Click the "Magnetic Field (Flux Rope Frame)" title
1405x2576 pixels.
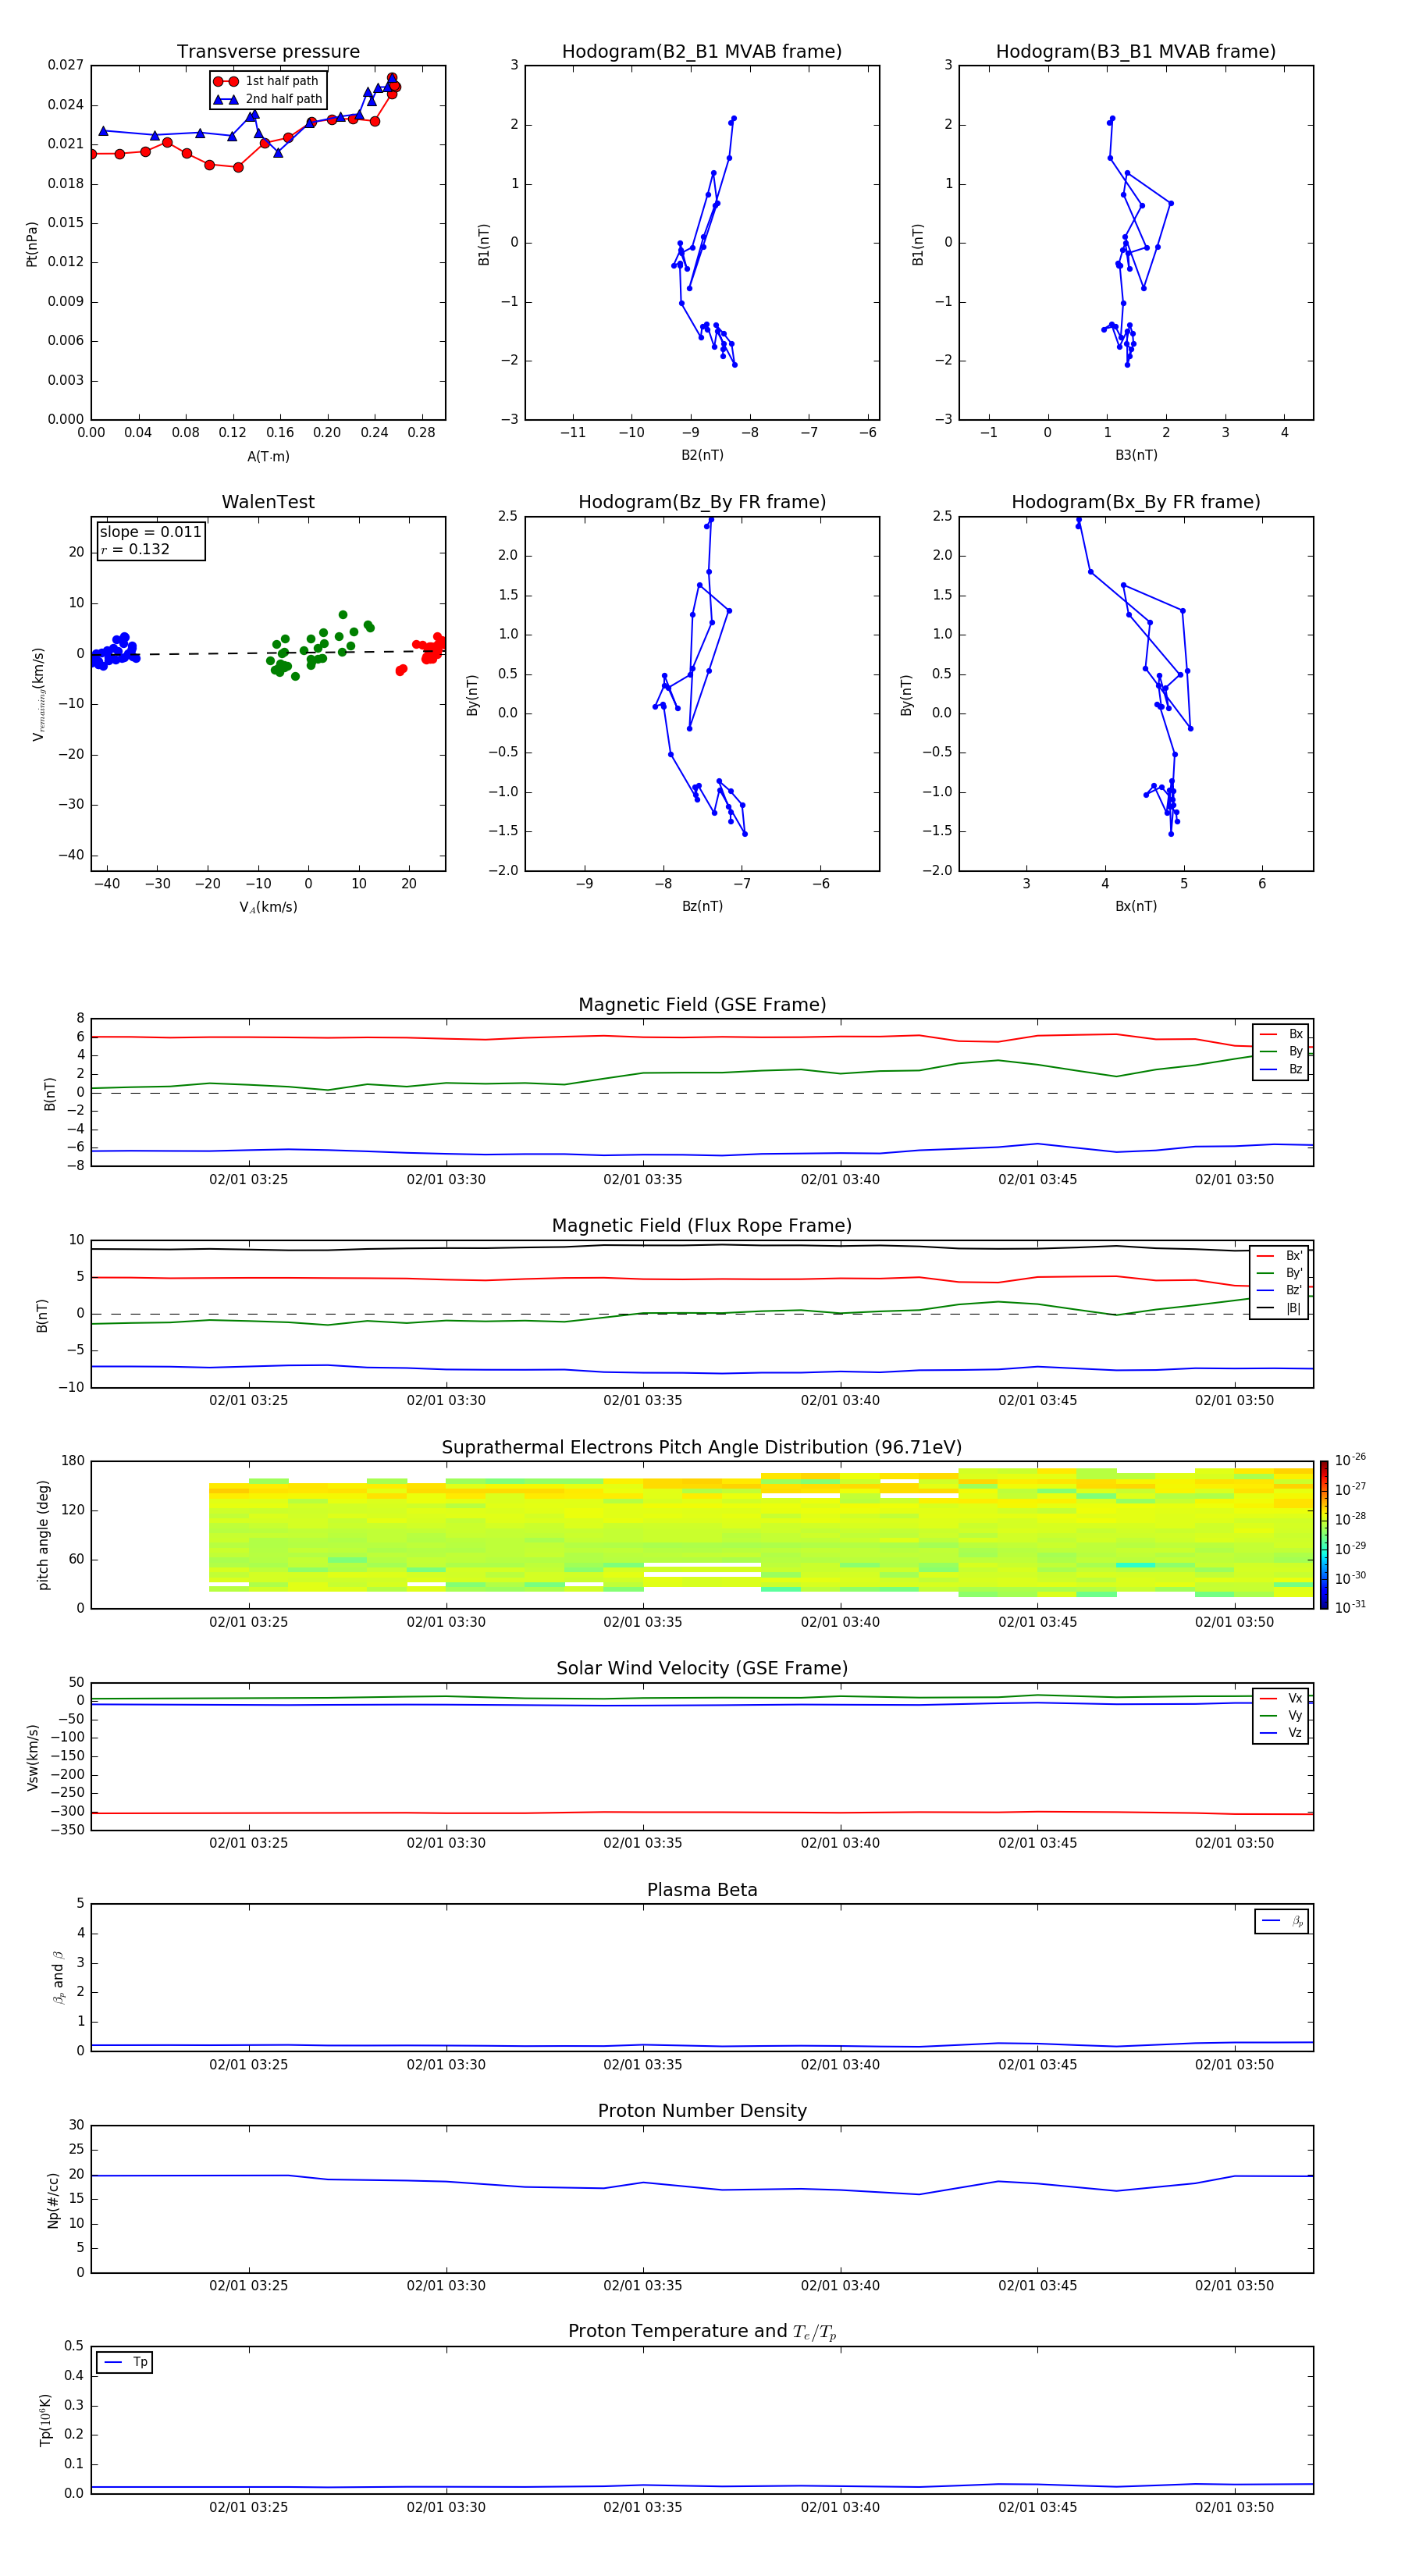(x=702, y=1226)
